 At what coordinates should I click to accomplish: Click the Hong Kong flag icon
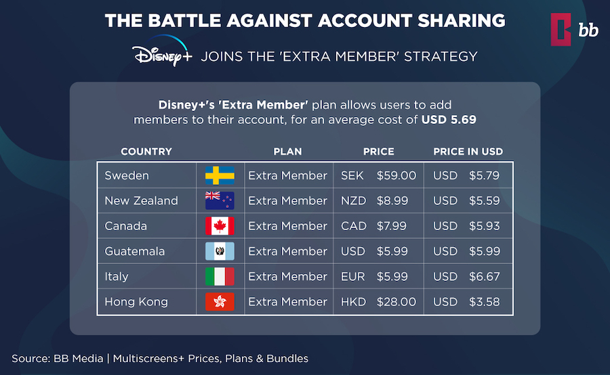[x=220, y=302]
